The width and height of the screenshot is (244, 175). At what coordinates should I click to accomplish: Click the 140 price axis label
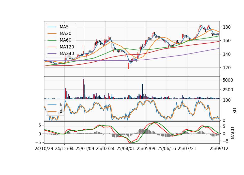click(x=227, y=54)
